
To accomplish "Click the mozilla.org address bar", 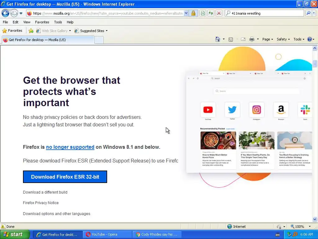I will (x=107, y=13).
